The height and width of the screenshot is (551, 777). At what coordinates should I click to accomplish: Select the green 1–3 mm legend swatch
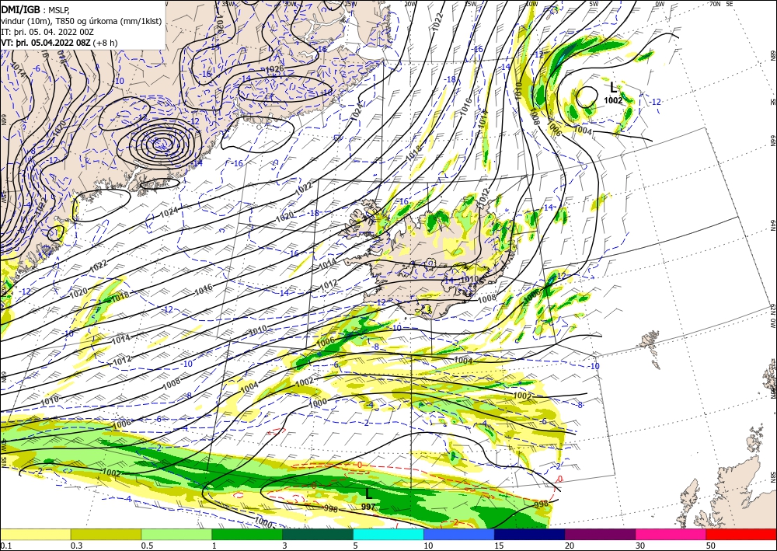[247, 534]
